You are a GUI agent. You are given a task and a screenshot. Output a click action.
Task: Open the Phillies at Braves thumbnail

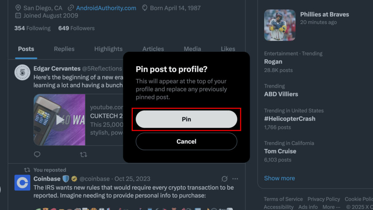point(280,25)
